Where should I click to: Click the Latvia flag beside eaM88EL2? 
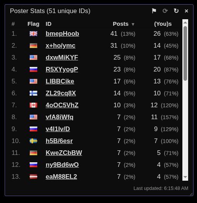pos(33,176)
